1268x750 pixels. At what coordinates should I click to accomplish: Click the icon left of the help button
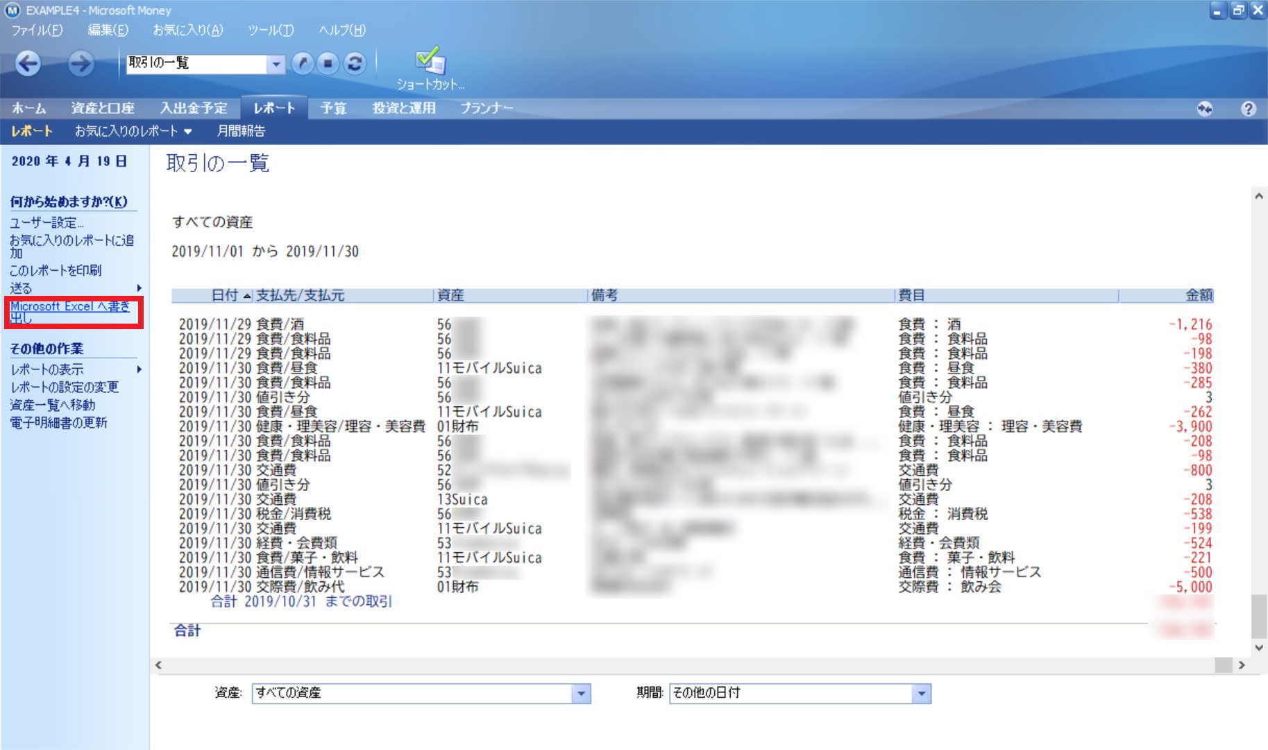[x=1205, y=108]
